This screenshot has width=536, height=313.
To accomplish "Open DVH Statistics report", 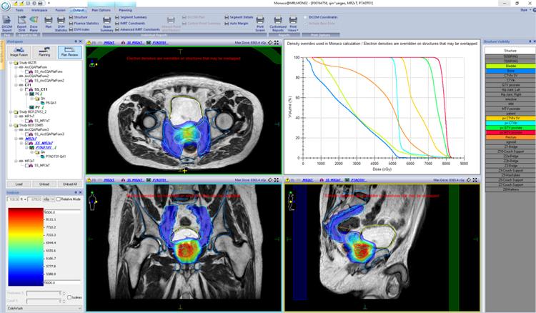I will [x=61, y=24].
